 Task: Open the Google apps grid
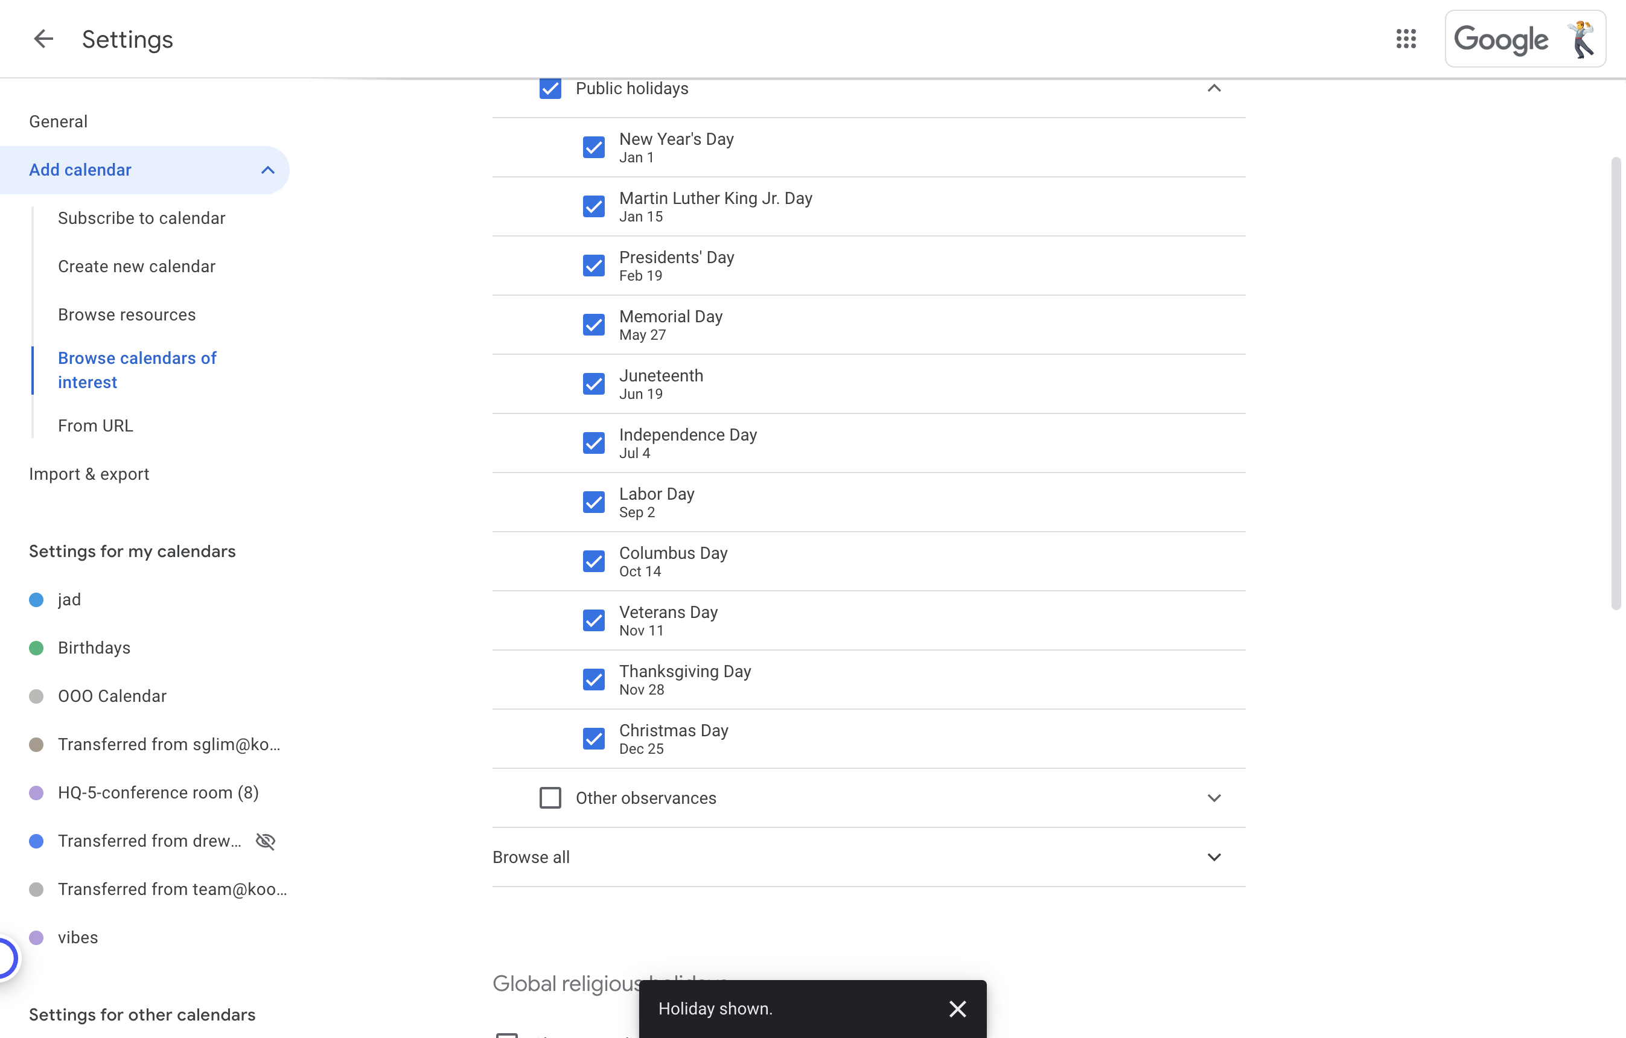click(x=1406, y=39)
